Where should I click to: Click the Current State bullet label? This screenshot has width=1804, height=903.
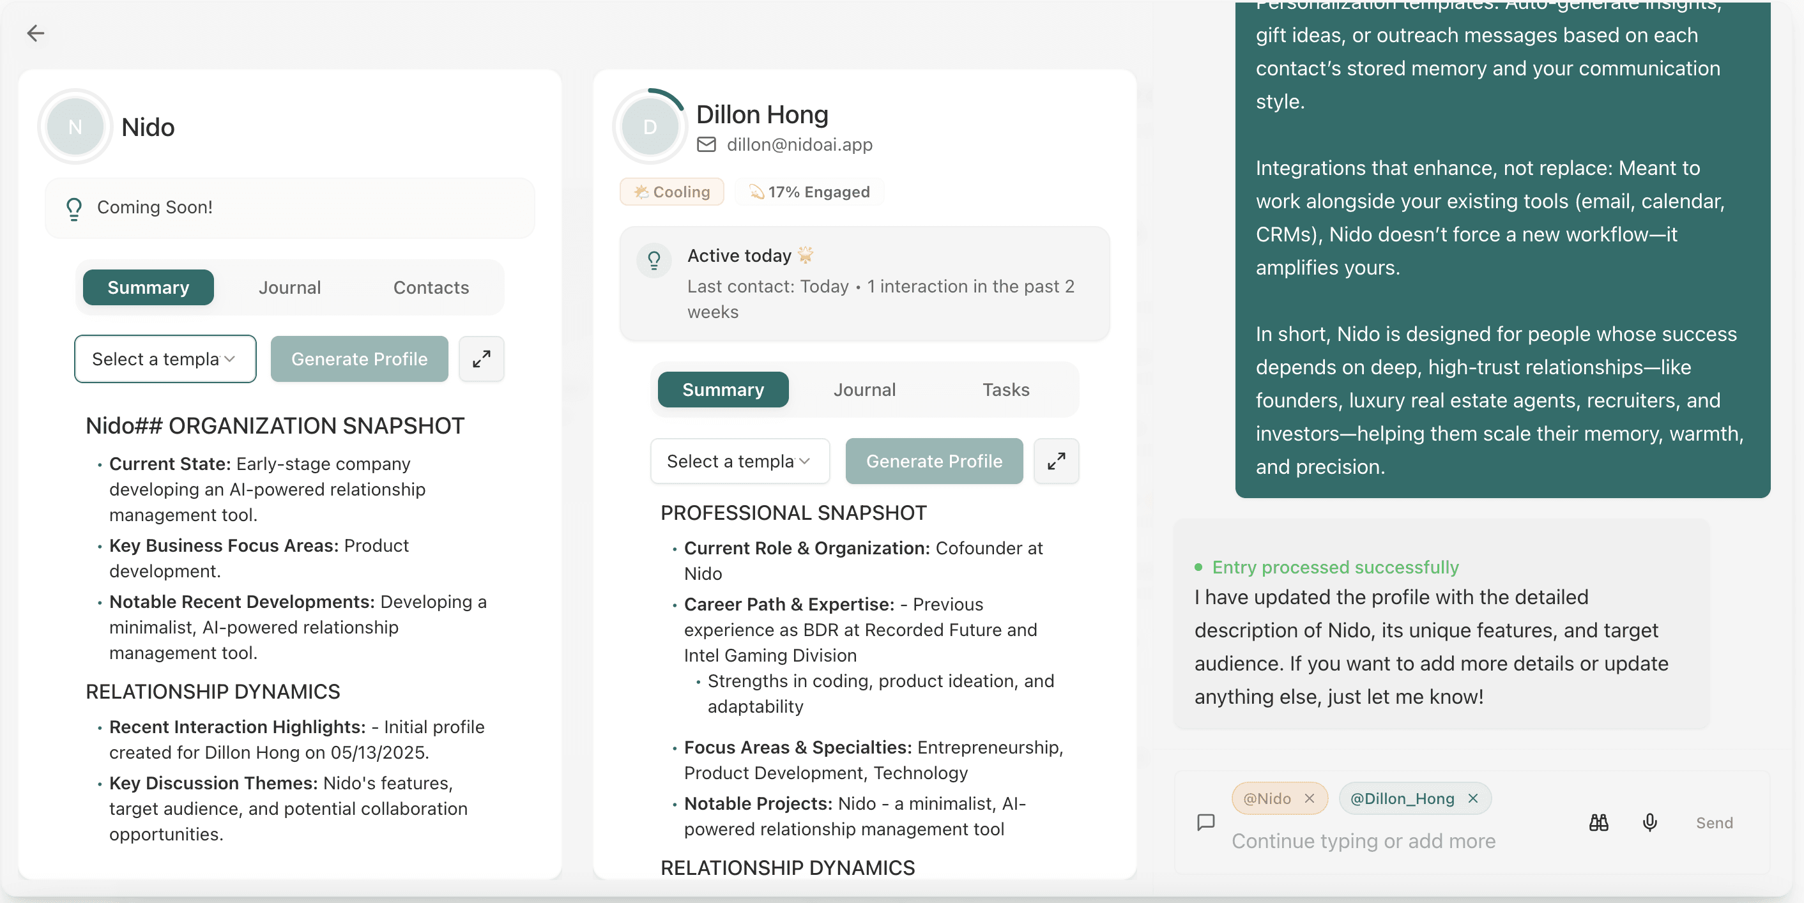(169, 464)
